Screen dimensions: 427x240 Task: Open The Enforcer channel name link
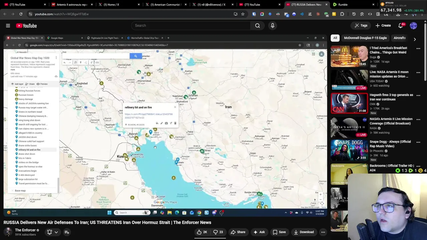[25, 230]
